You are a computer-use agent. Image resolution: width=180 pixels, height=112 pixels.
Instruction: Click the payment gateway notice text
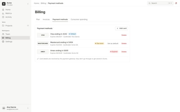click(73, 59)
